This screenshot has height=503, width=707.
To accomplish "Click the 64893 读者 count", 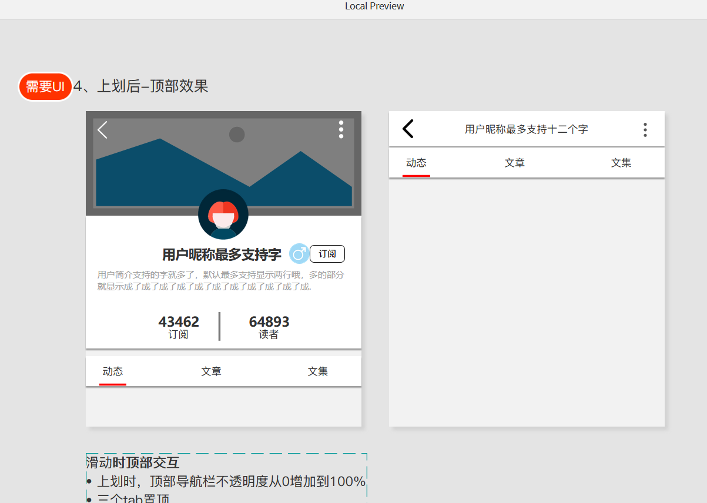I will click(x=269, y=327).
